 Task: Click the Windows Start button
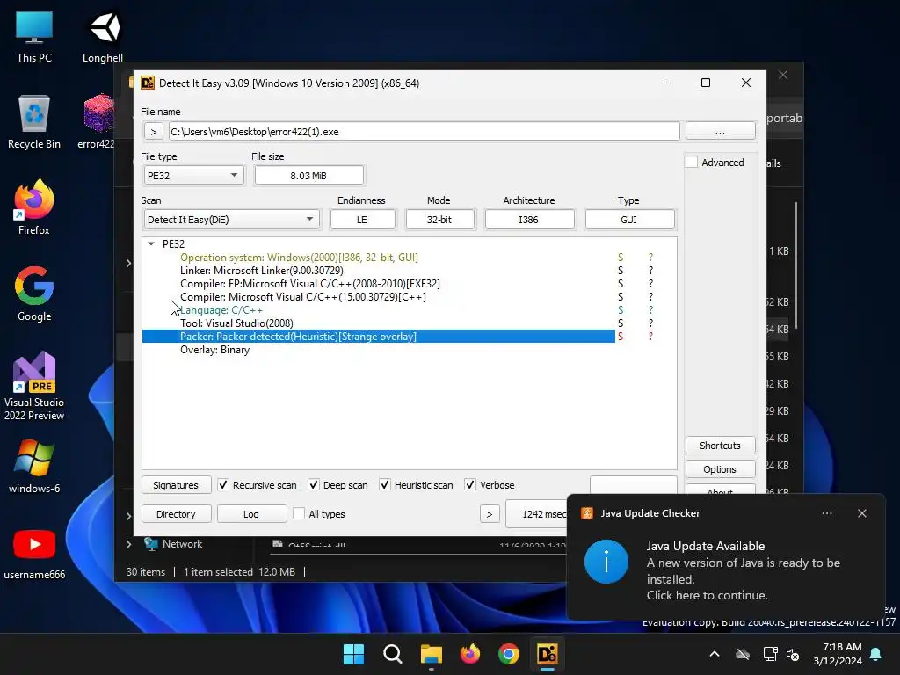coord(353,654)
